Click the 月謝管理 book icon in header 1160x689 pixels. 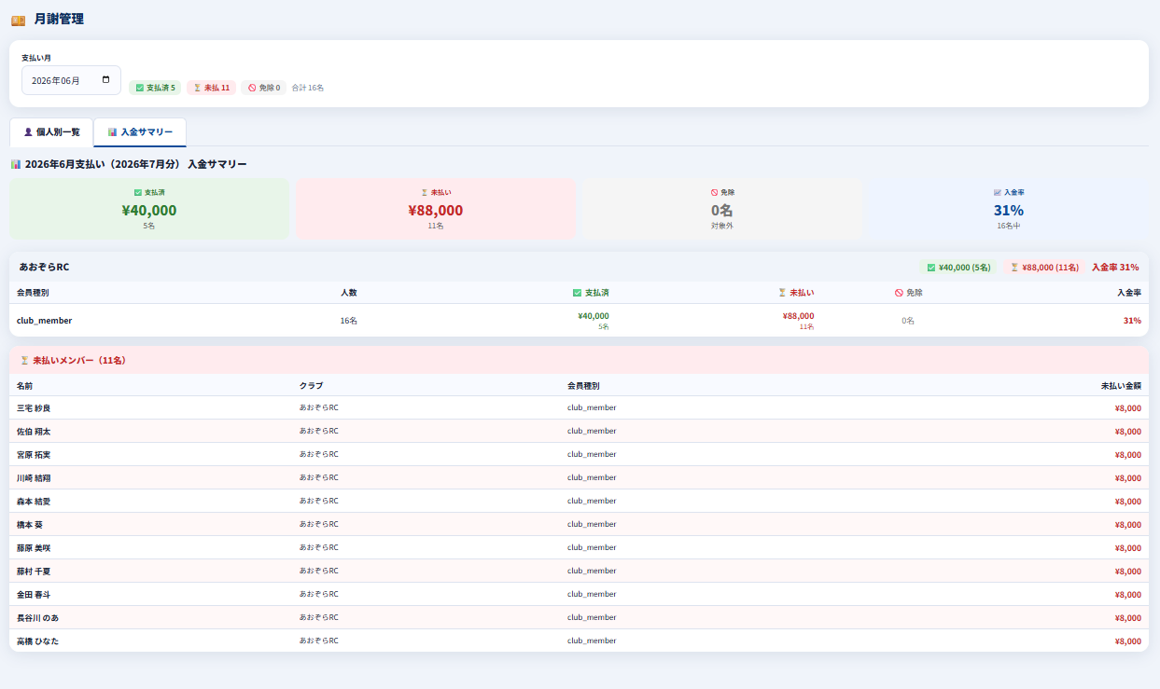point(18,20)
